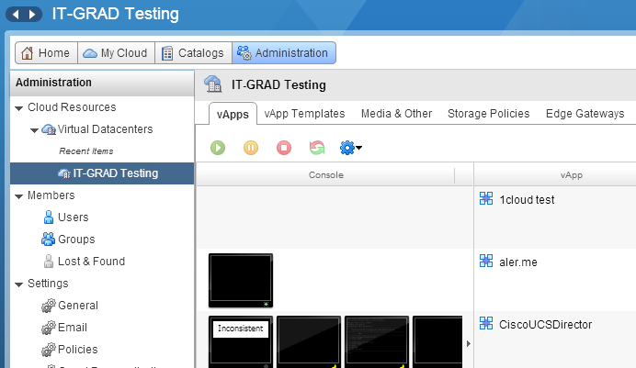Open the Catalogs tab

coord(193,53)
